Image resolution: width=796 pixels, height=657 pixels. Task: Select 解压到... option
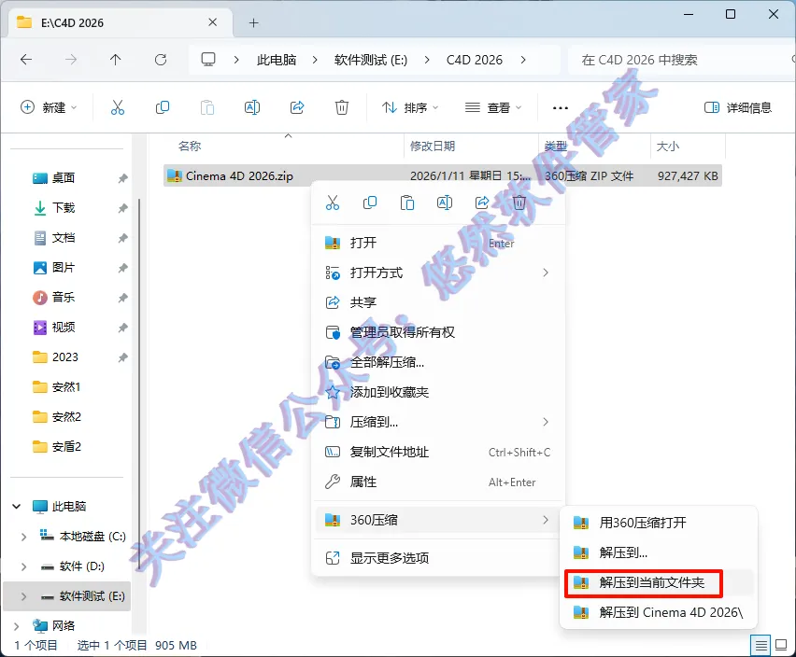[x=659, y=552]
